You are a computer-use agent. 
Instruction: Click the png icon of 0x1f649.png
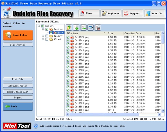72,37
